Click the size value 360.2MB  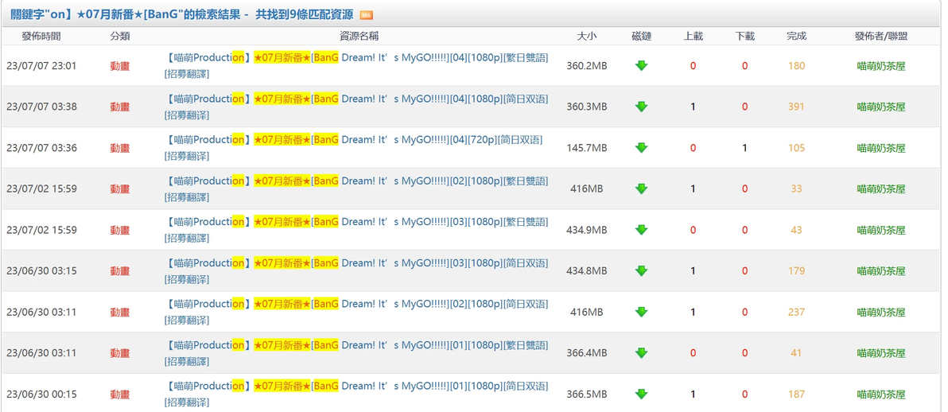pos(586,65)
